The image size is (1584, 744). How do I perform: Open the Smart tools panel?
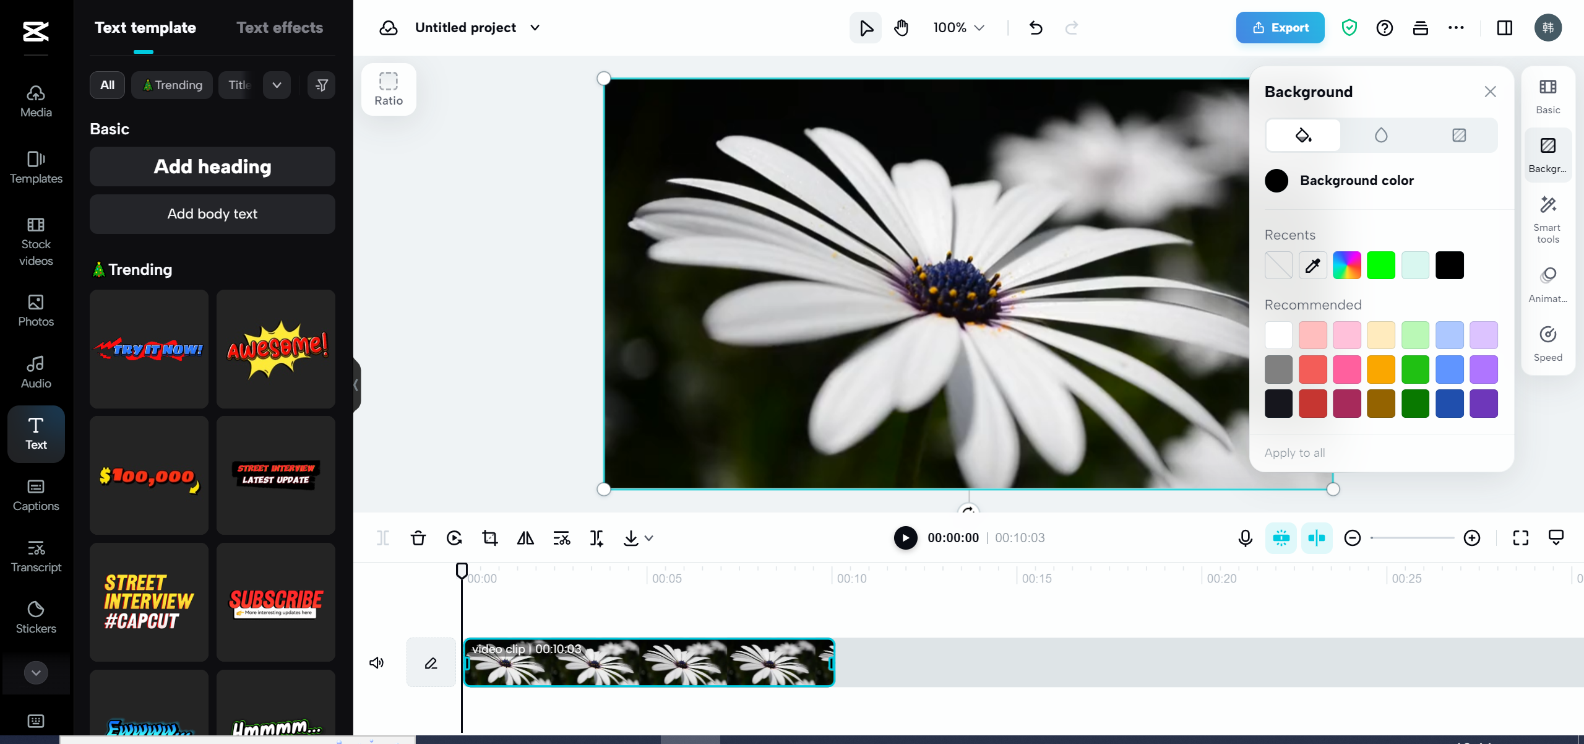pos(1547,217)
